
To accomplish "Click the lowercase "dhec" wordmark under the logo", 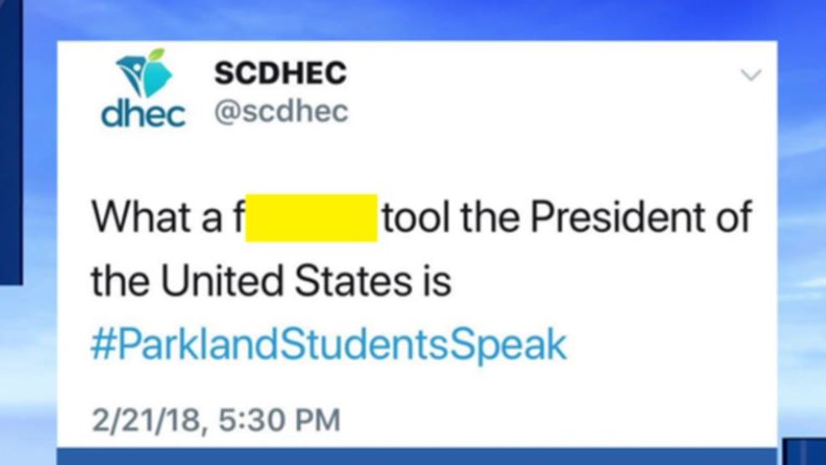I will 143,115.
